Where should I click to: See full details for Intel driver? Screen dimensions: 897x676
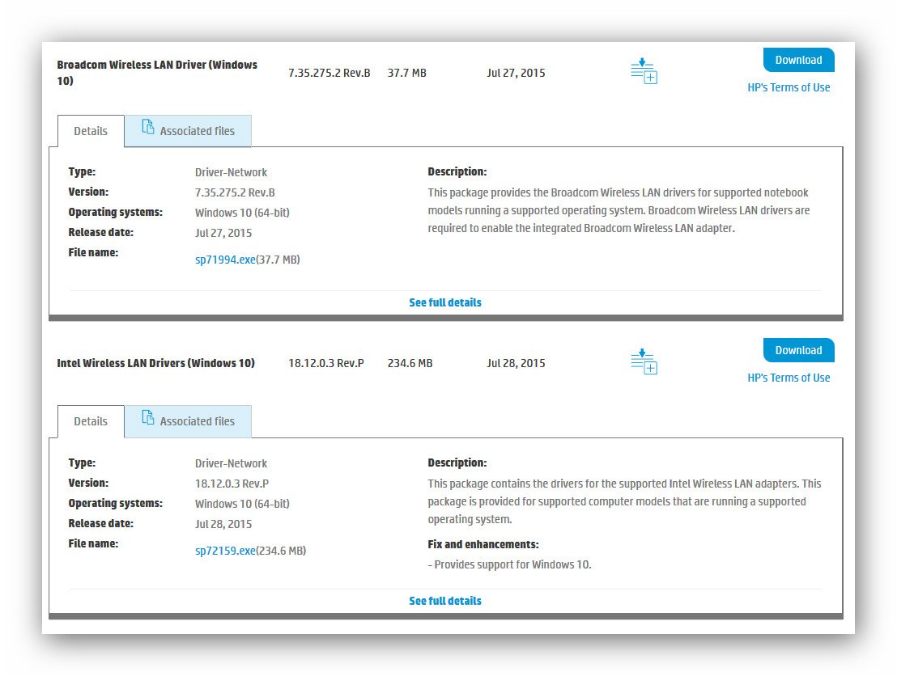[x=445, y=601]
